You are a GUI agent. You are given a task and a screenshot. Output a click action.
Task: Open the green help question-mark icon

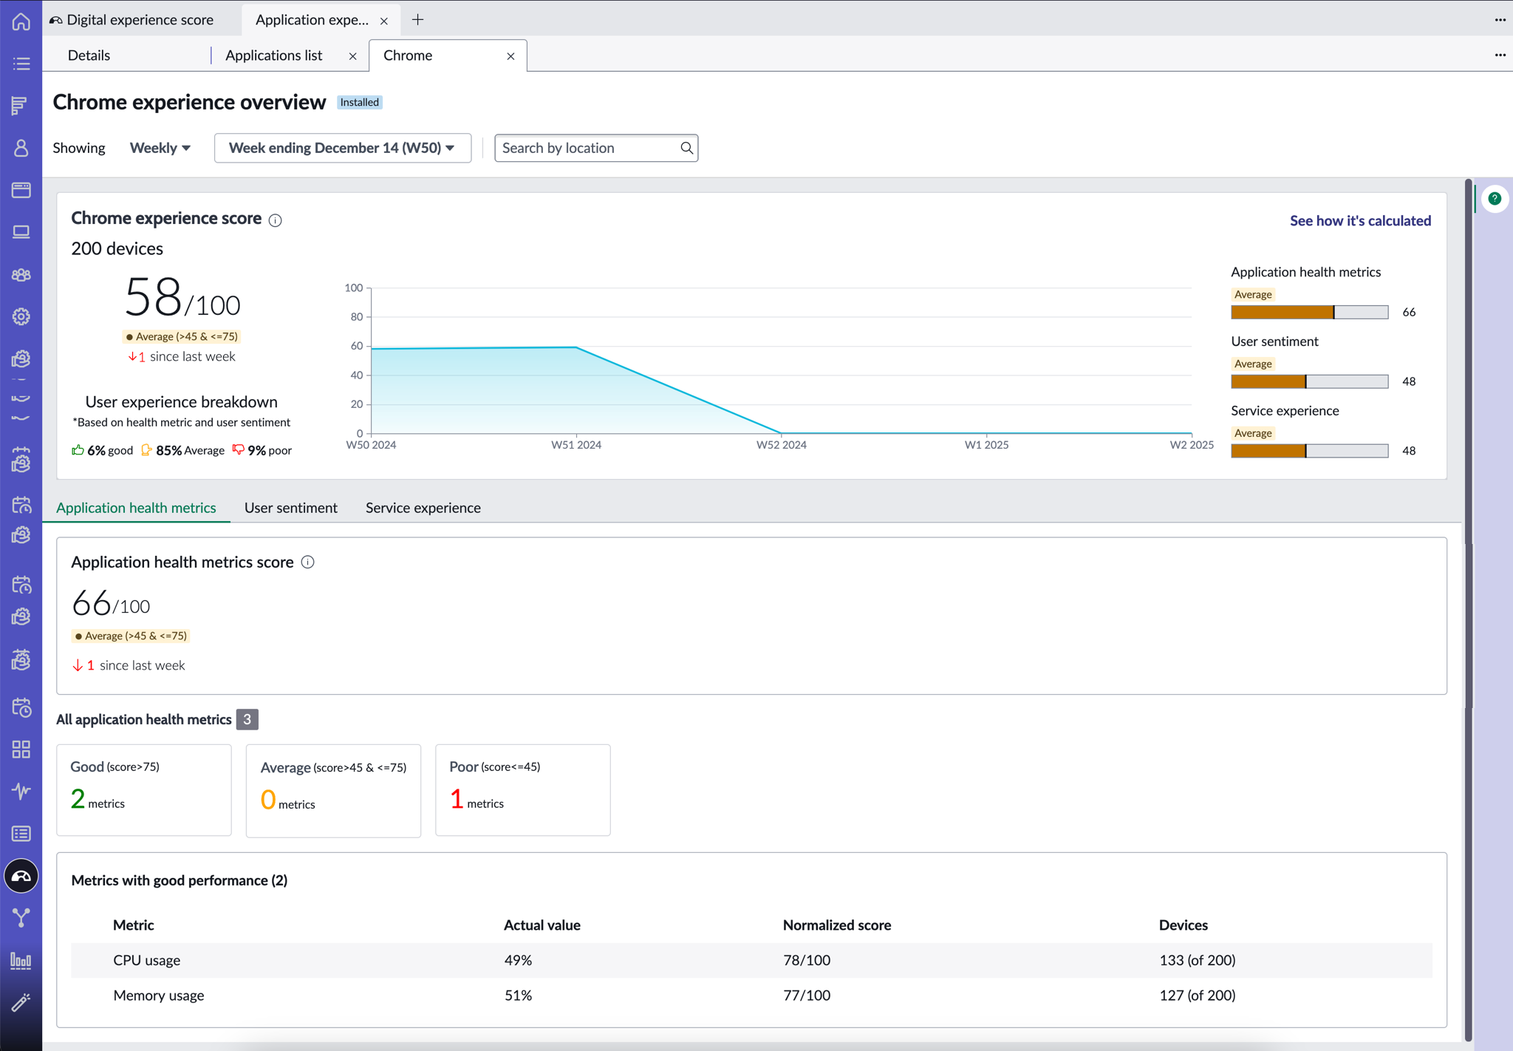pos(1495,198)
